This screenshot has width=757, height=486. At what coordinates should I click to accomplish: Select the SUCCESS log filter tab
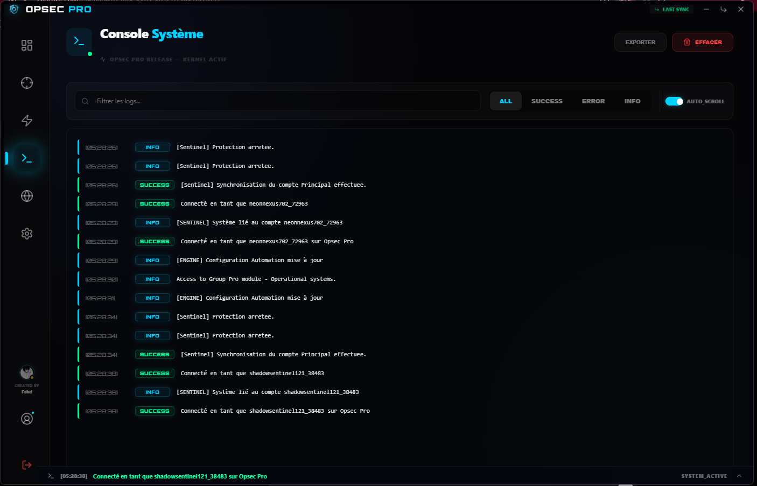(x=547, y=101)
